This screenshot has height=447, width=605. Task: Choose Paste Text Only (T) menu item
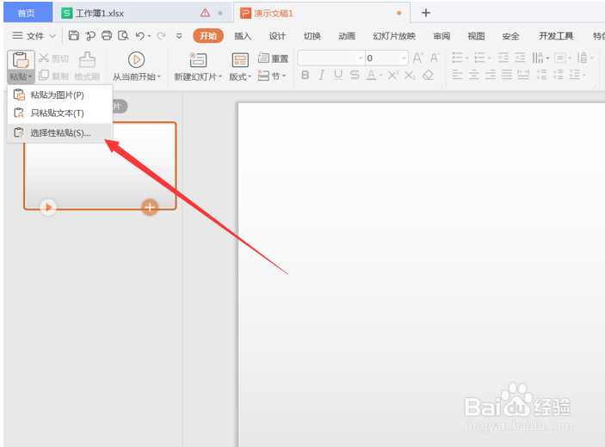[59, 113]
